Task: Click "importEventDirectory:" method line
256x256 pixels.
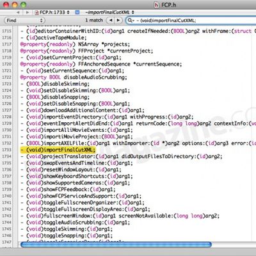Action: [107, 117]
